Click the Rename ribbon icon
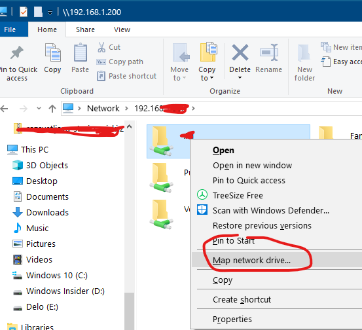Image resolution: width=362 pixels, height=330 pixels. tap(269, 52)
